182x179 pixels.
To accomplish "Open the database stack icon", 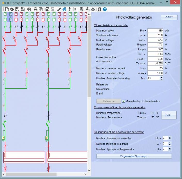I will click(81, 9).
